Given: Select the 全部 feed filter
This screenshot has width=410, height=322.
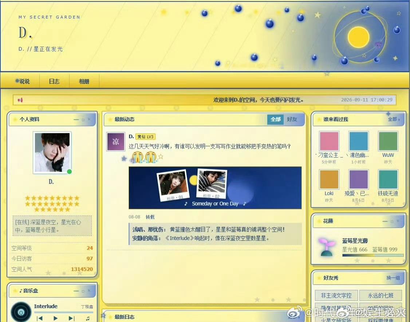Looking at the screenshot, I should click(275, 119).
